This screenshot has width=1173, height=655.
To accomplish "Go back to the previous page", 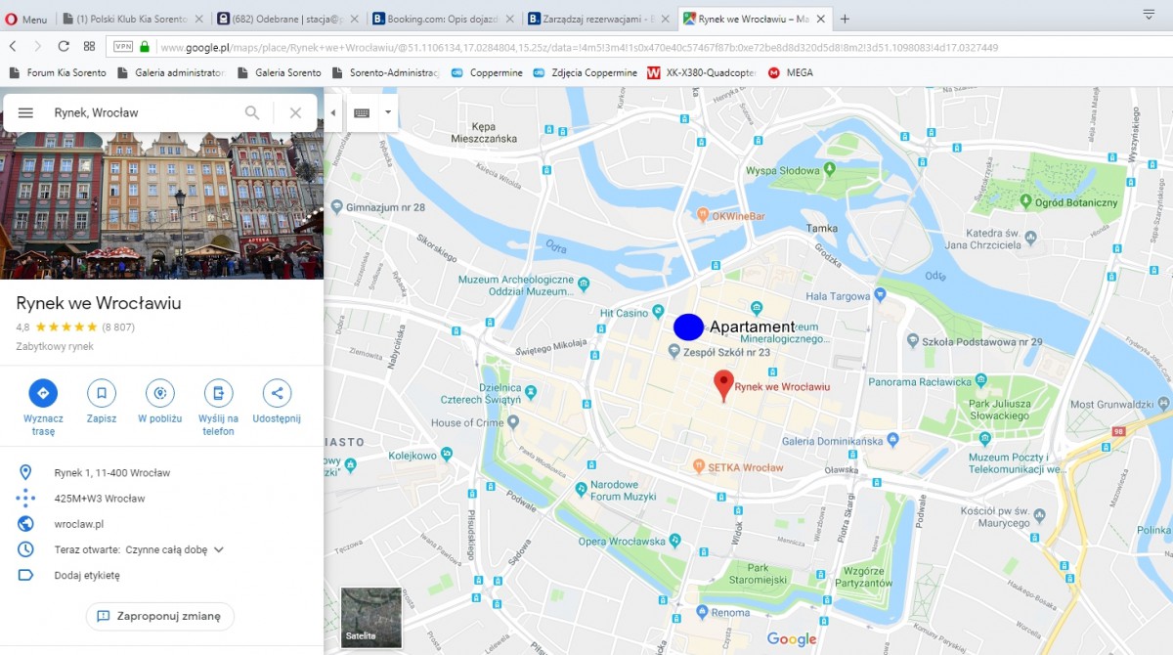I will [x=13, y=46].
